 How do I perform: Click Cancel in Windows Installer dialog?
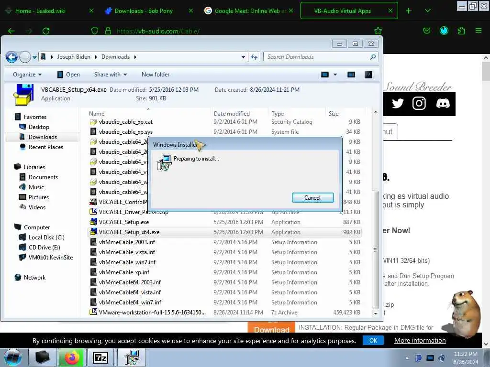coord(312,197)
